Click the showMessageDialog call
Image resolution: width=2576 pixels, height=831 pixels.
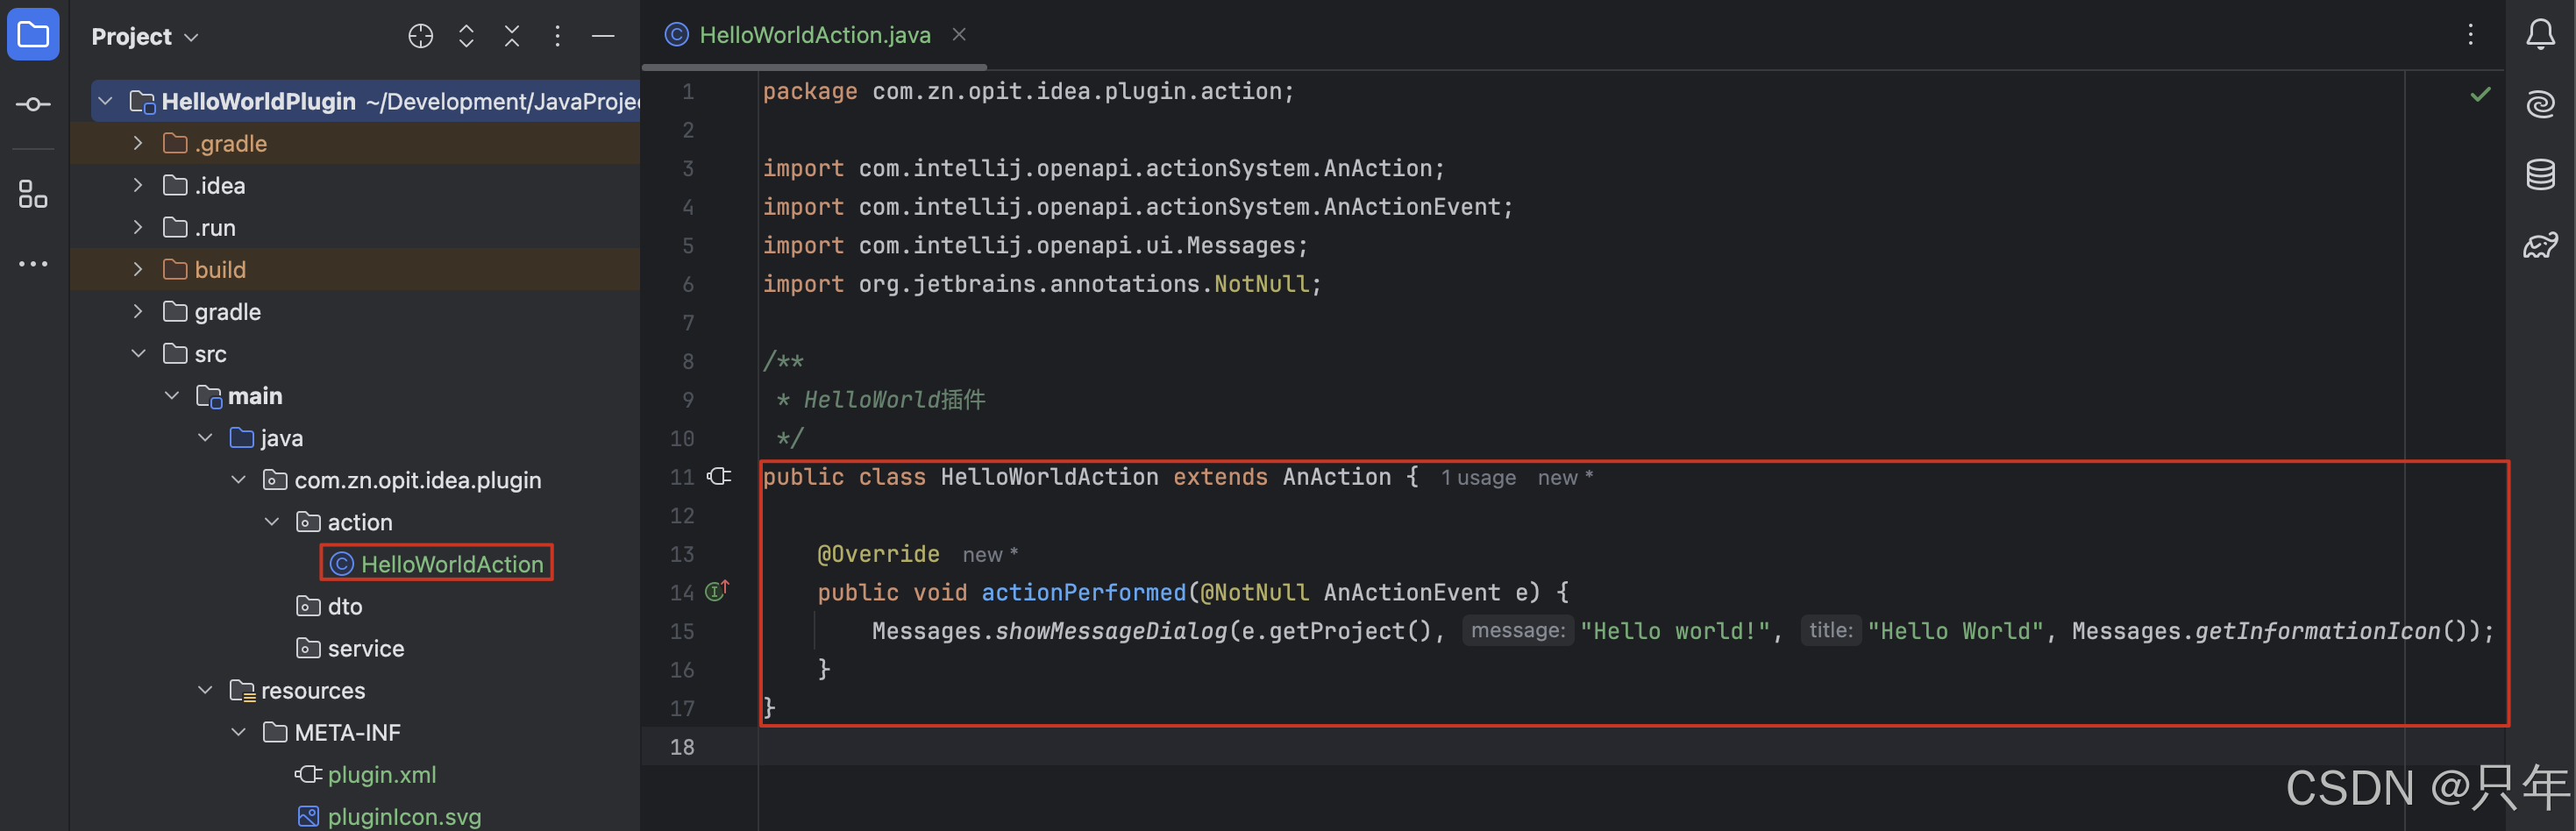coord(1111,631)
